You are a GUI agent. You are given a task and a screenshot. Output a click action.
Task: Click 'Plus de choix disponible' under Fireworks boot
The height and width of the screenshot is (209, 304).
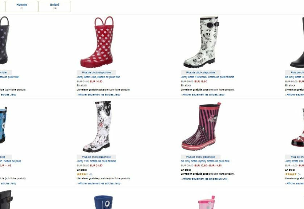coord(200,72)
